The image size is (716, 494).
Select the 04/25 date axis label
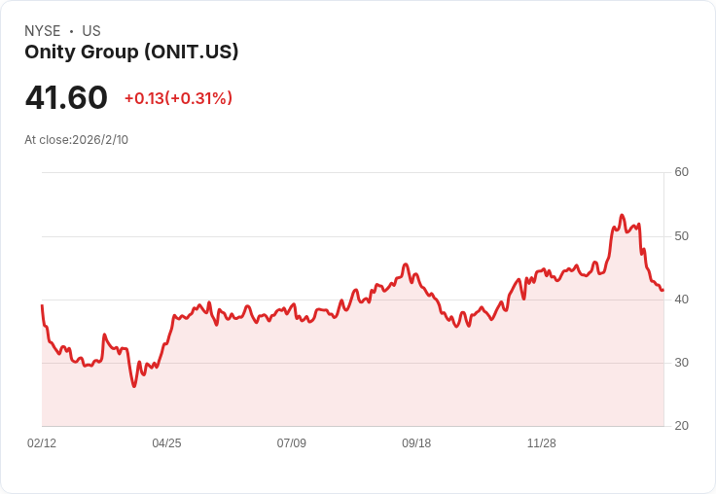pyautogui.click(x=166, y=443)
